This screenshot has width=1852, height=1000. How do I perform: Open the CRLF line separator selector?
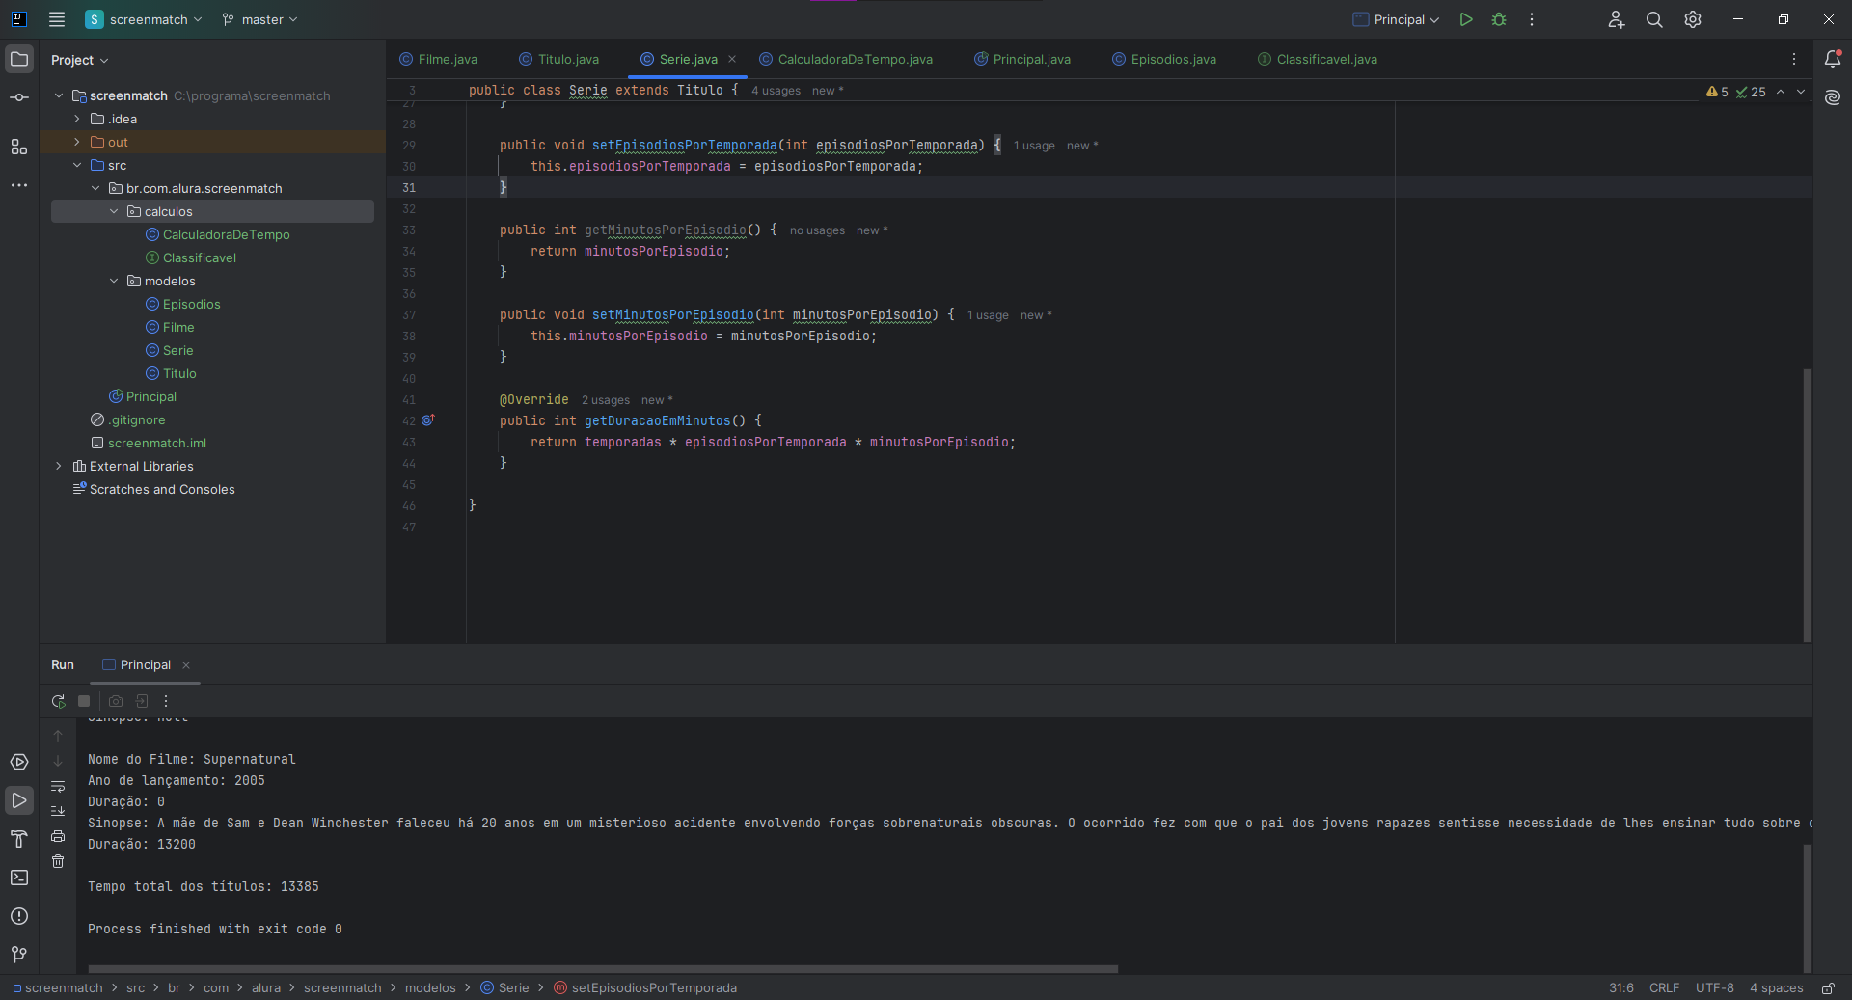[1664, 987]
